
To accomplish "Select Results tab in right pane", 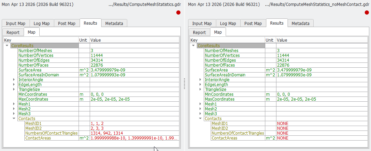I will (x=276, y=23).
